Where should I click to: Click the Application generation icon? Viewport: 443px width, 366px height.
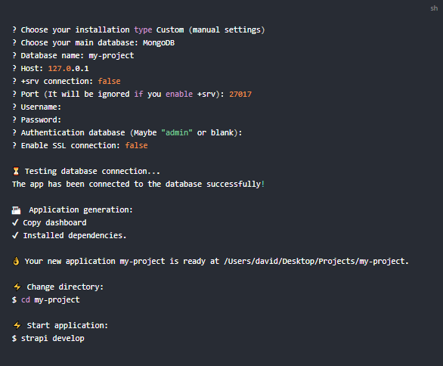pyautogui.click(x=16, y=210)
